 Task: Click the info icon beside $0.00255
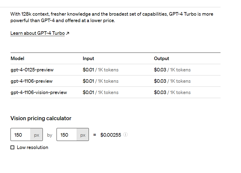125,134
